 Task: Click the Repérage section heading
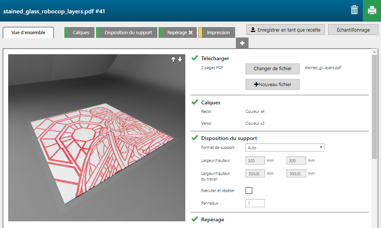click(212, 219)
